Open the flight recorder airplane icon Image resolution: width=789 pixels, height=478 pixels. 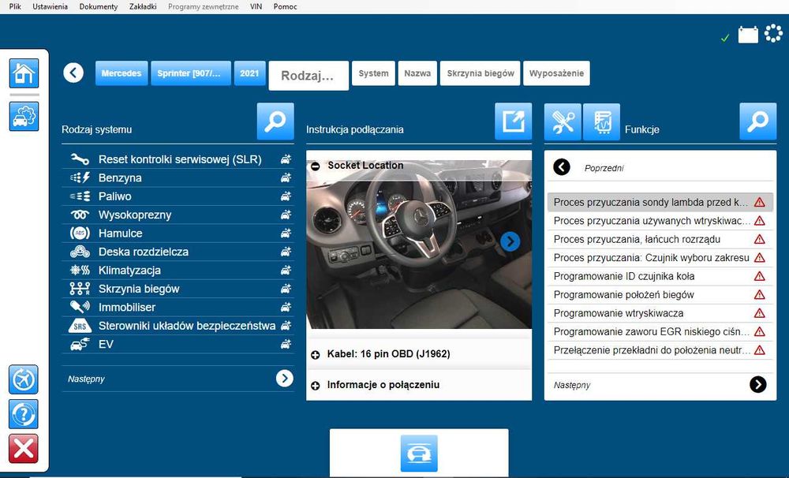(x=23, y=379)
